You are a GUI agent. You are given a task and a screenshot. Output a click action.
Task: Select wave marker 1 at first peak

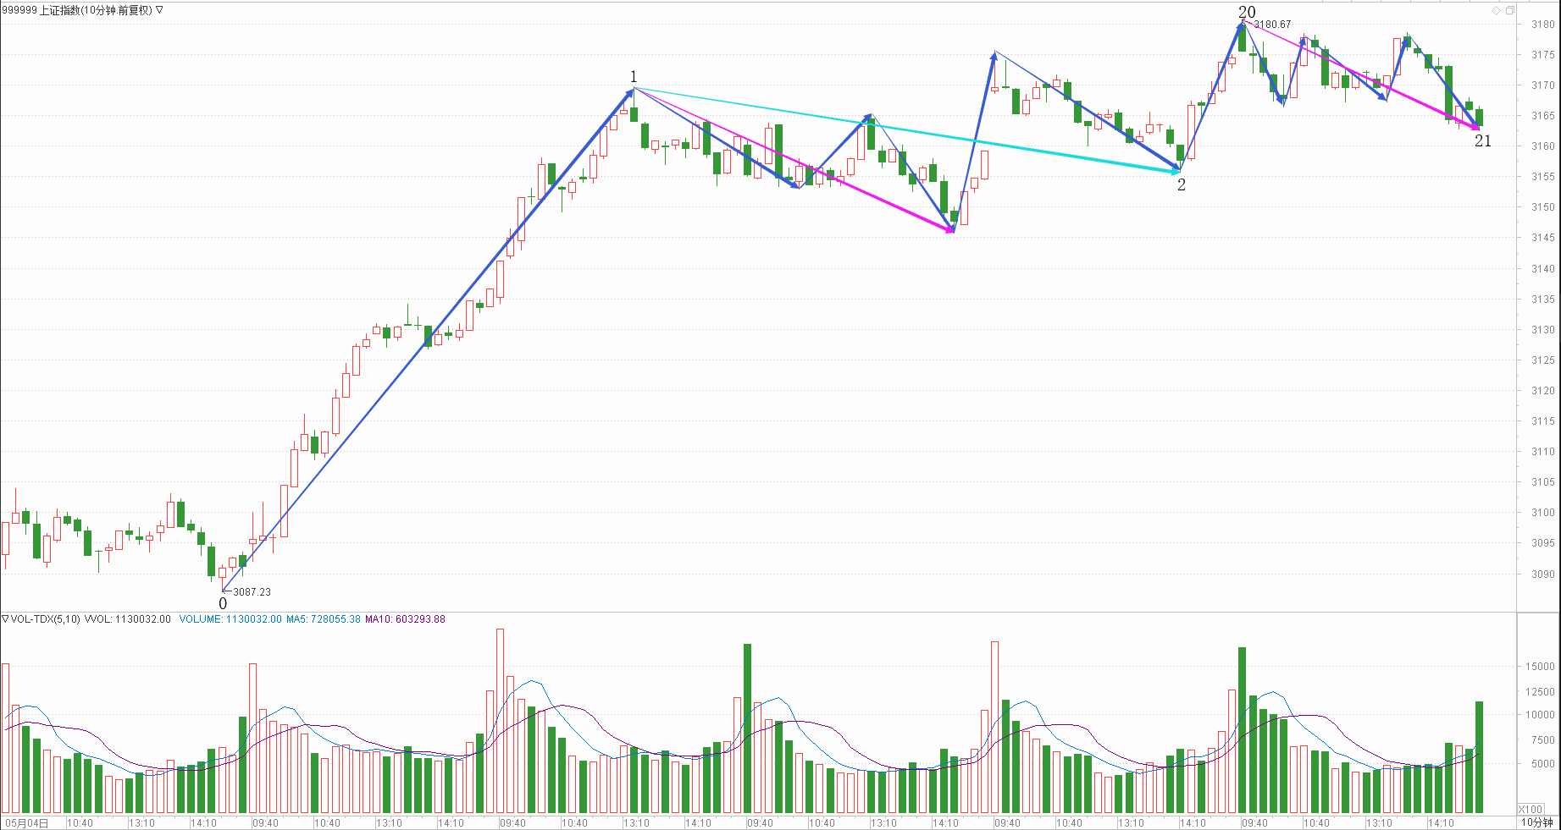tap(634, 77)
